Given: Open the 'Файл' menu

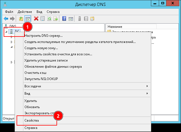Looking at the screenshot, I should pos(9,12).
